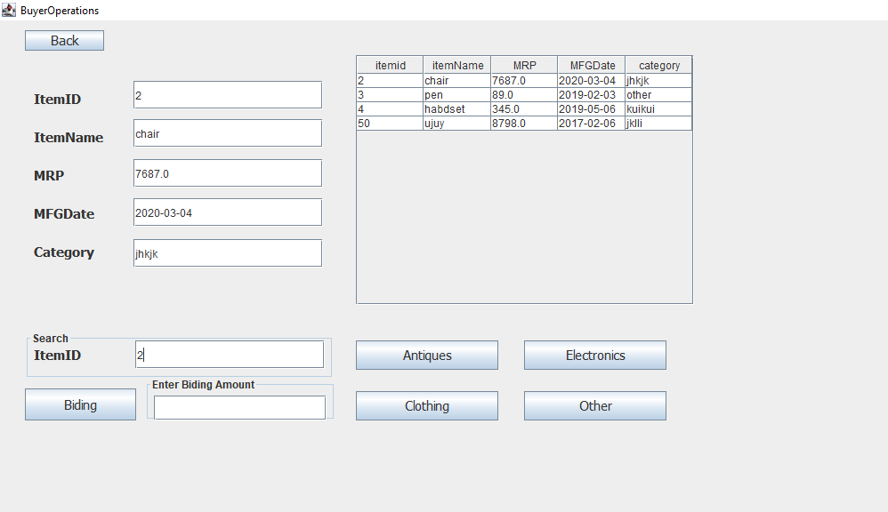Select the itemid cell '50'
The width and height of the screenshot is (888, 512).
click(x=391, y=124)
